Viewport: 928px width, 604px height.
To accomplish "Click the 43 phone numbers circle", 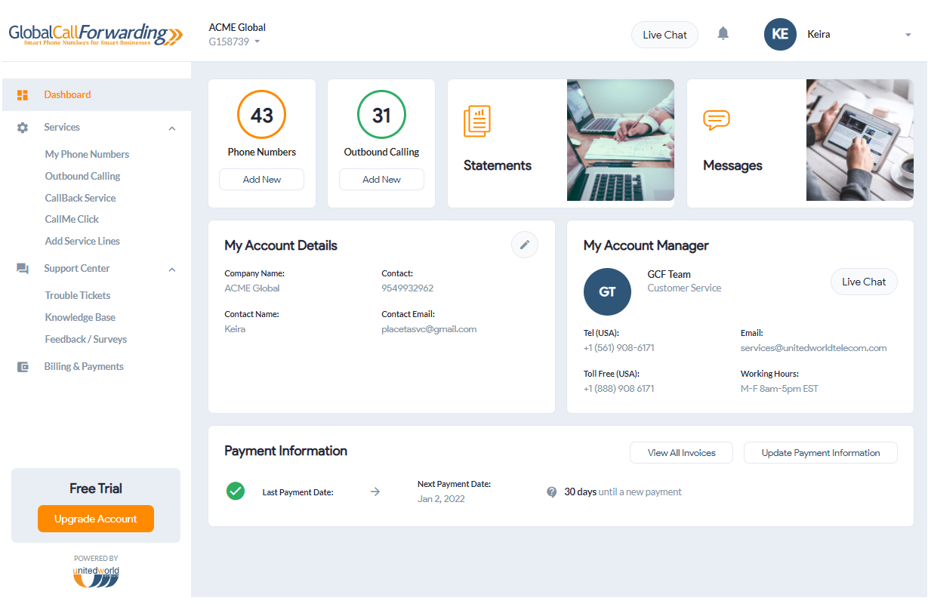I will 262,115.
